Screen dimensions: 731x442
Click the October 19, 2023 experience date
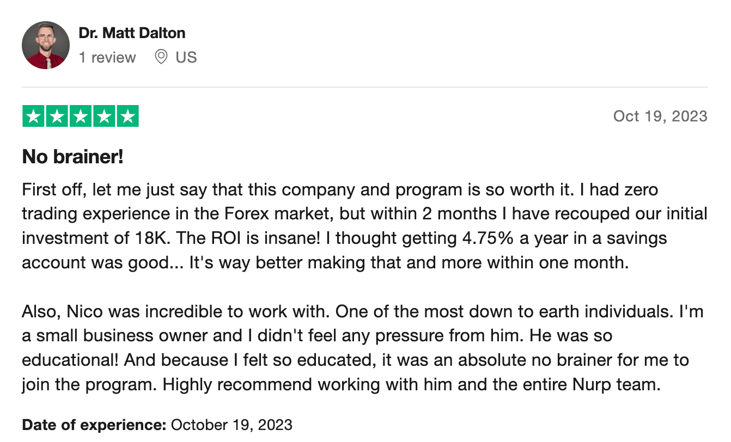click(x=232, y=425)
